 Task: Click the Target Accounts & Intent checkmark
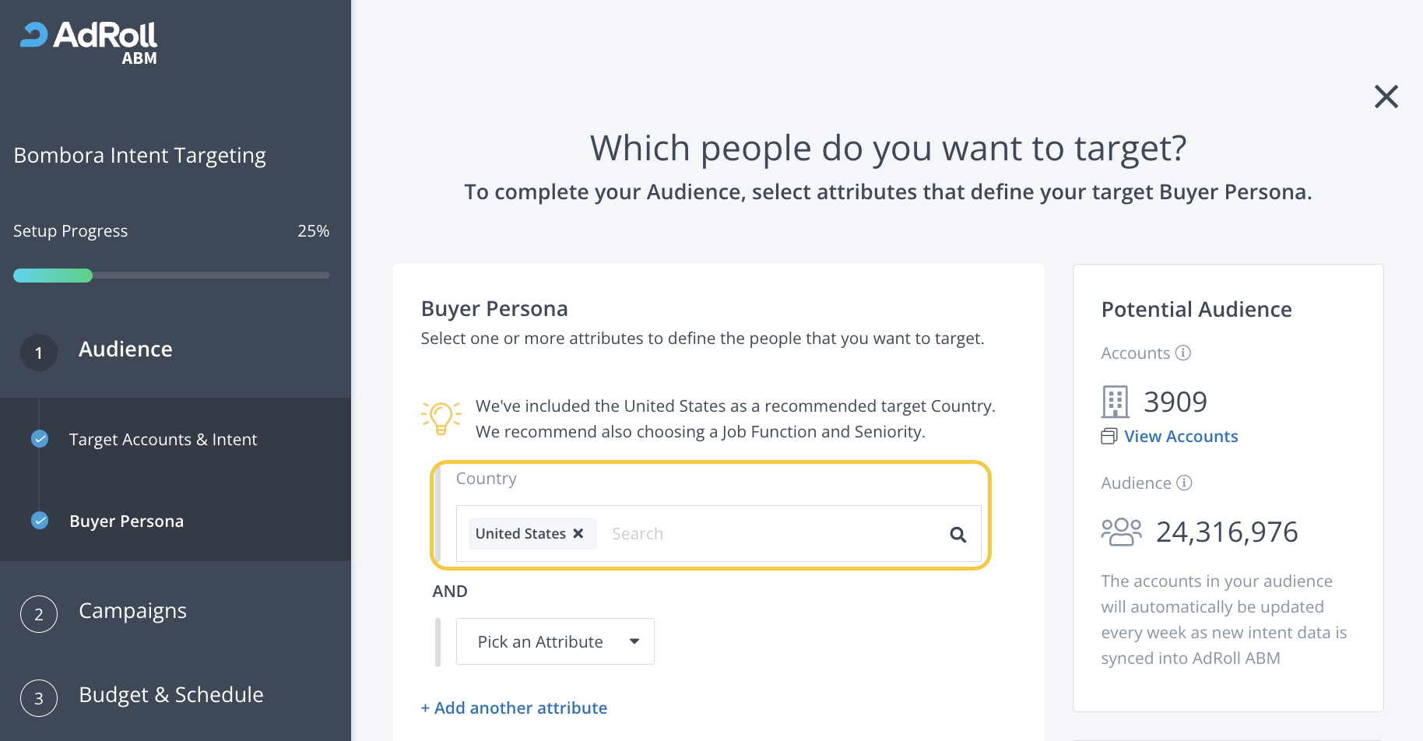(40, 439)
